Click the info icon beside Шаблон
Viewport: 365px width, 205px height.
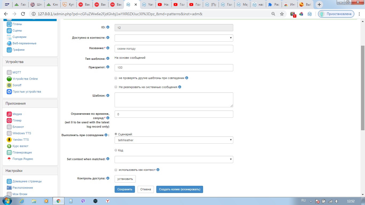pyautogui.click(x=108, y=95)
